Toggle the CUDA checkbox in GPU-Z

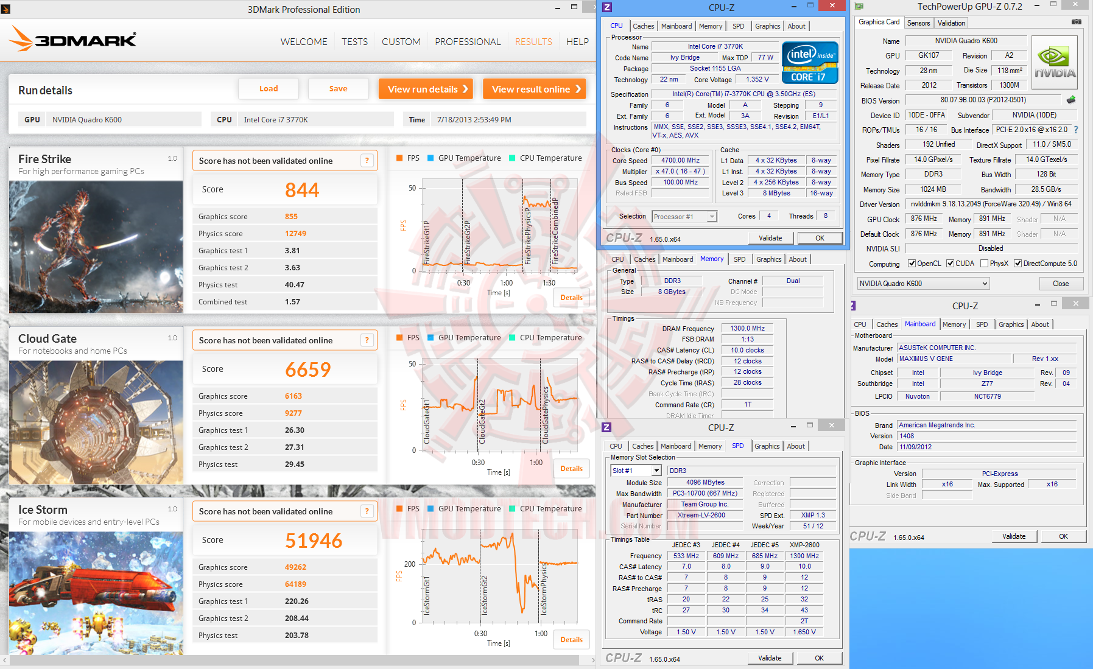pos(950,264)
